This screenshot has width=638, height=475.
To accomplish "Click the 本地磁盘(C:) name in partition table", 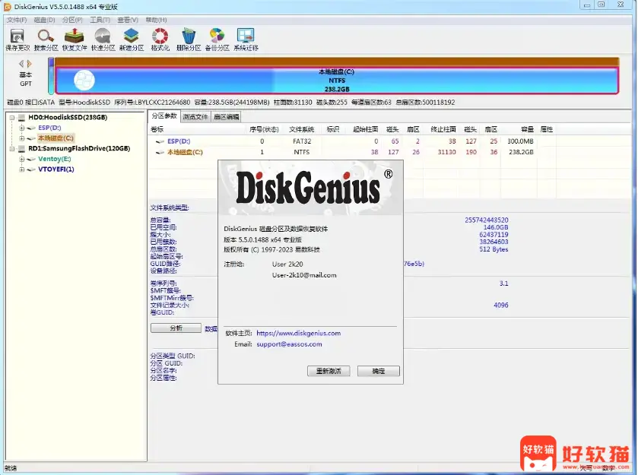I will click(185, 153).
